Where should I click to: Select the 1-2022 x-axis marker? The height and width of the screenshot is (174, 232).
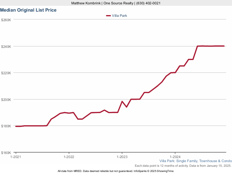click(69, 157)
